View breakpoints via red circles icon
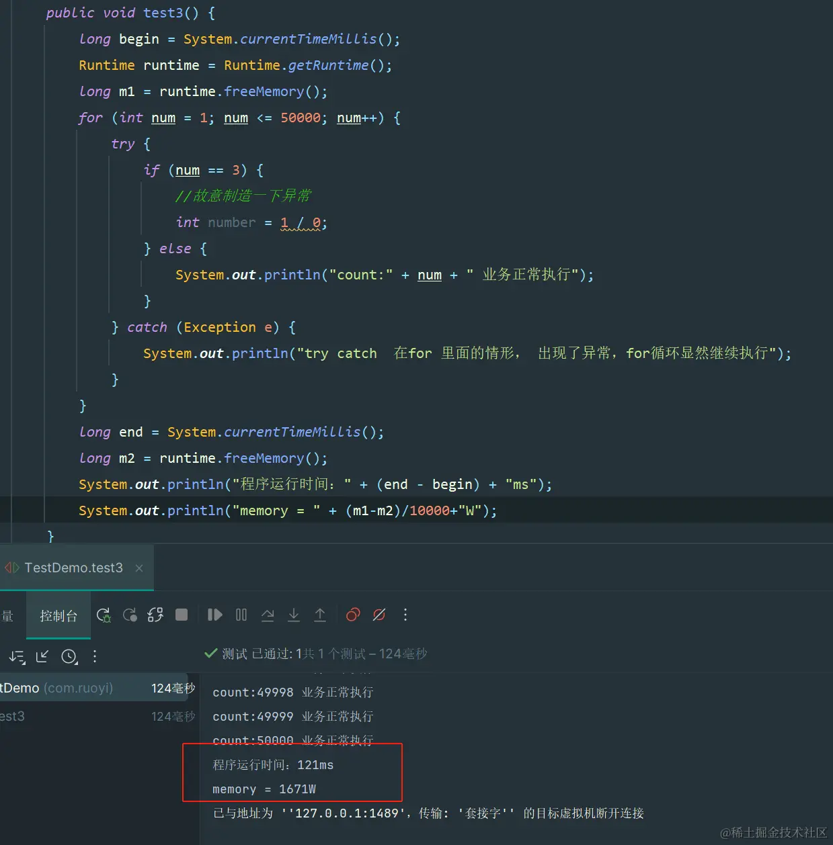The width and height of the screenshot is (833, 845). pos(353,615)
